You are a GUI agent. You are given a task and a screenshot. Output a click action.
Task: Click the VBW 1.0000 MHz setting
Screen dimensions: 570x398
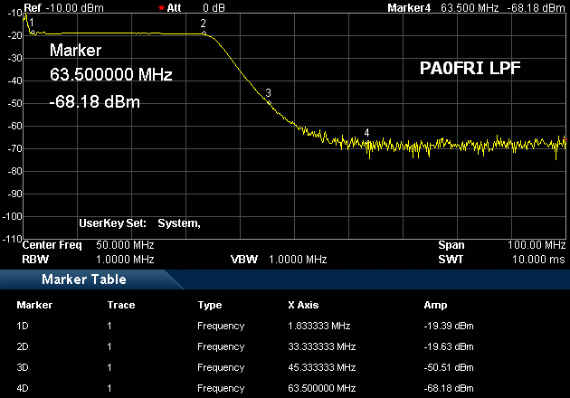click(279, 259)
